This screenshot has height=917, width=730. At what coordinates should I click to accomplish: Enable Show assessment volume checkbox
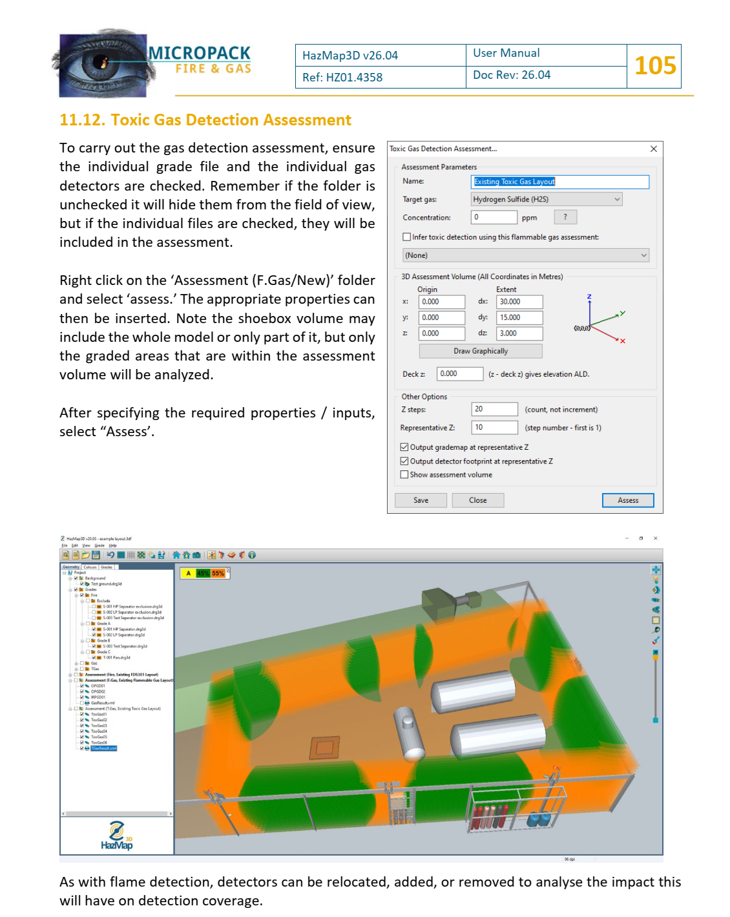(x=404, y=475)
